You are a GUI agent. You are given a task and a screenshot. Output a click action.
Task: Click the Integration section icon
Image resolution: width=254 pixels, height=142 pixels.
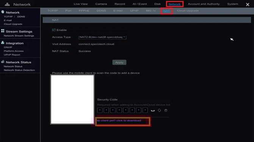pyautogui.click(x=3, y=43)
